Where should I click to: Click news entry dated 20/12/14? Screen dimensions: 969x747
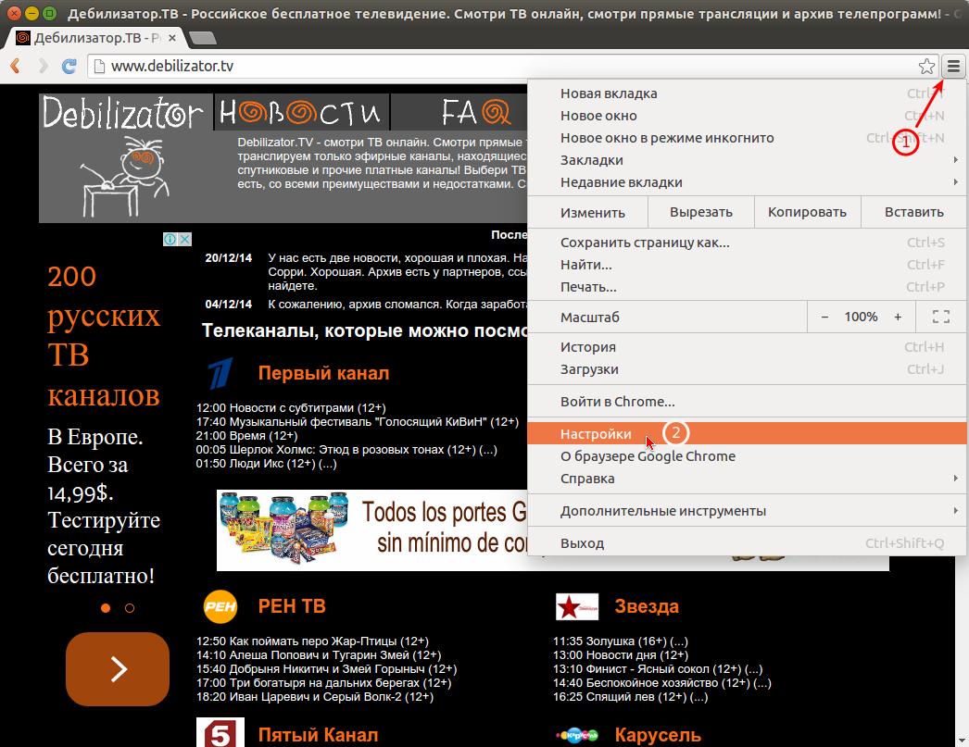pos(366,271)
